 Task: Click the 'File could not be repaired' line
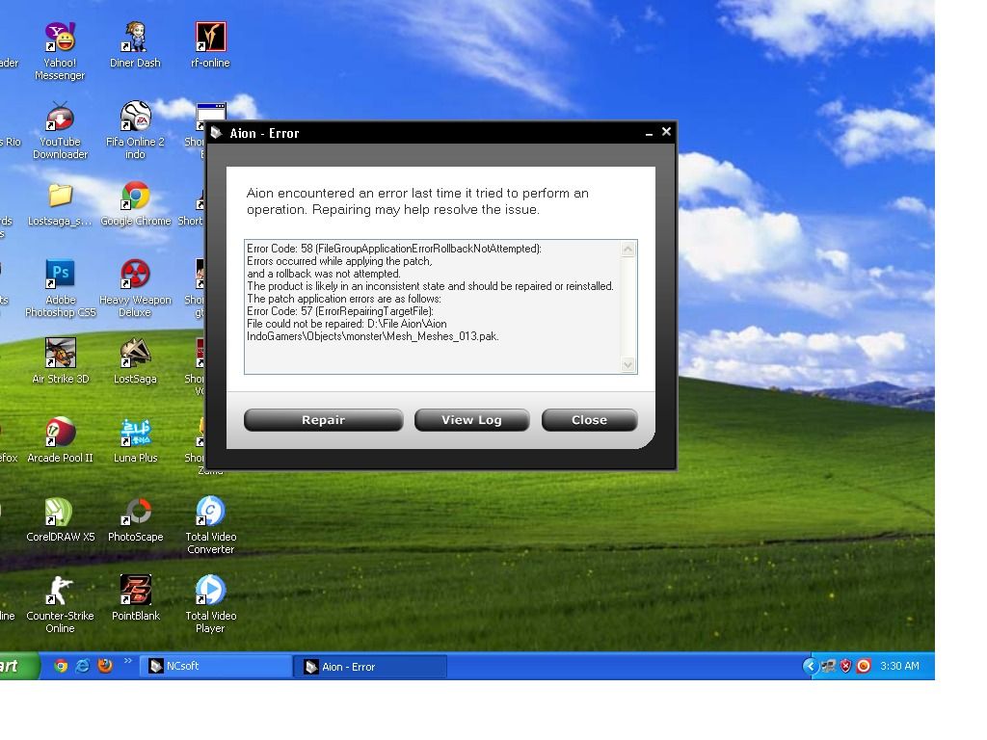[x=347, y=324]
